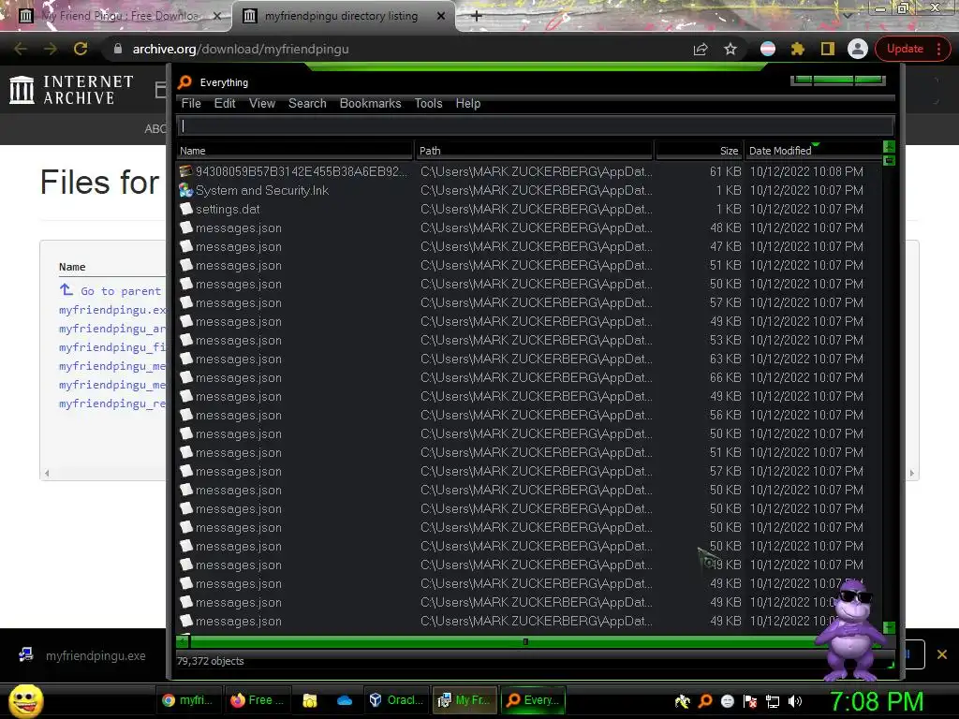The height and width of the screenshot is (719, 959).
Task: Open a new Chrome tab
Action: pyautogui.click(x=477, y=16)
